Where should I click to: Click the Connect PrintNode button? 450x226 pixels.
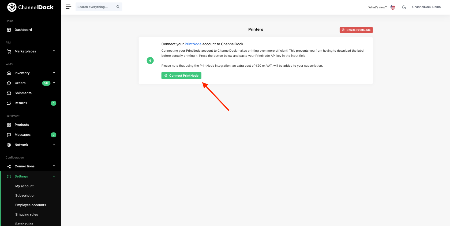pos(181,76)
